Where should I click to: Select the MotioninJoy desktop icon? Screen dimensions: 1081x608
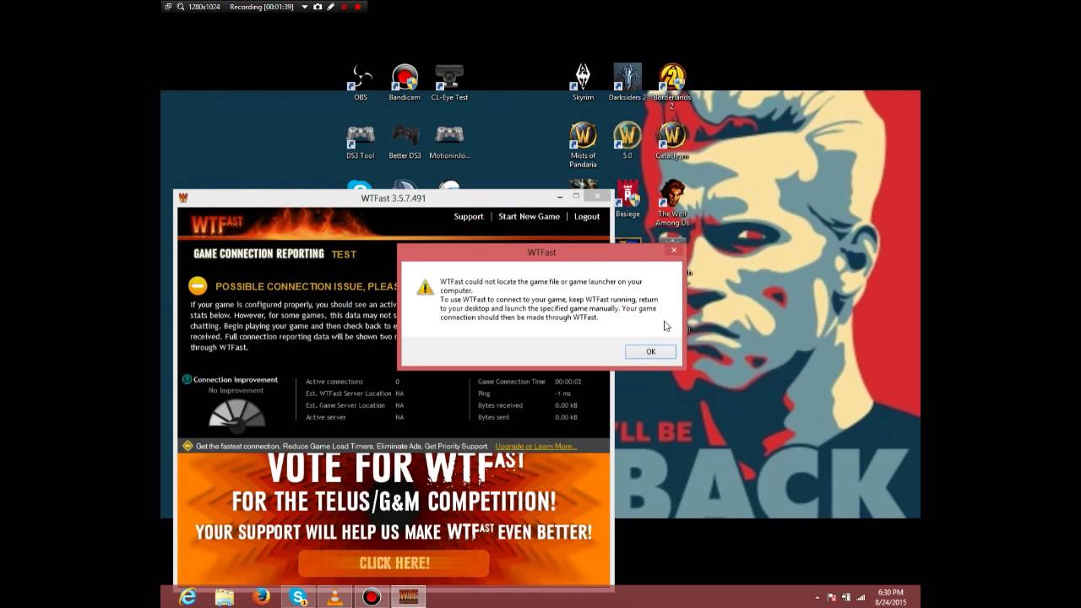pos(449,142)
